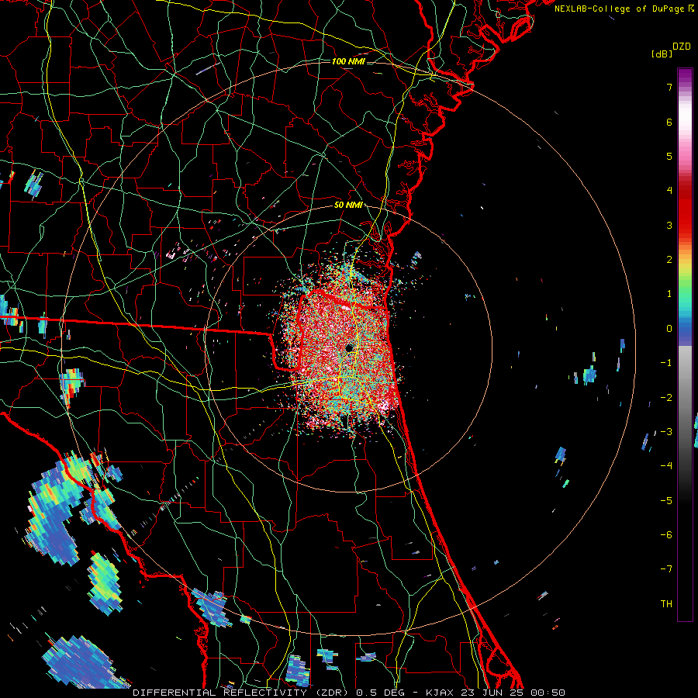
Task: Click the -4 value on color scale
Action: coord(666,465)
